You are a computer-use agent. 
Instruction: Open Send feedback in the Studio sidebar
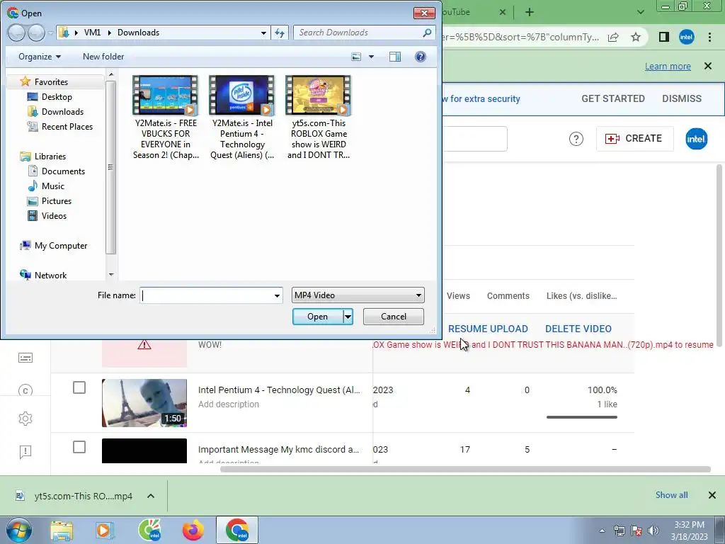tap(25, 451)
